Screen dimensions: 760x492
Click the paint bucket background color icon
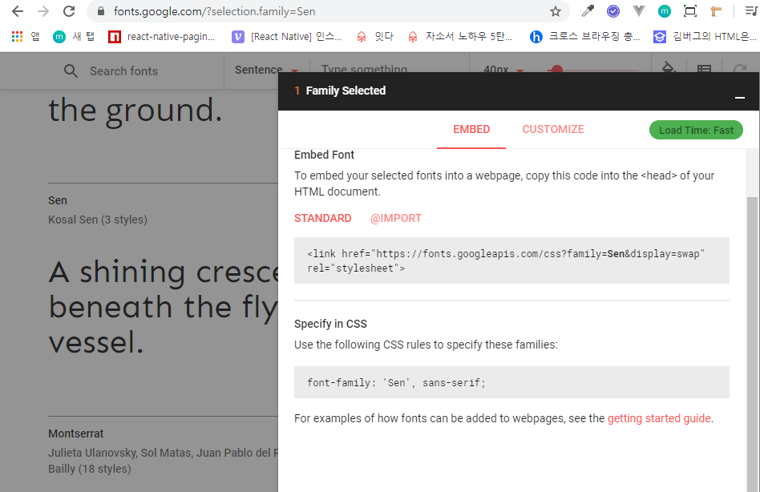tap(669, 69)
